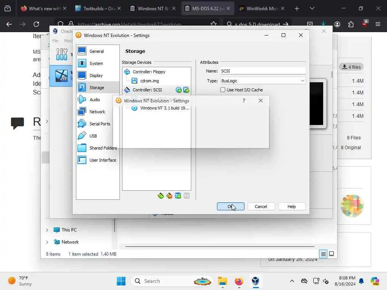The height and width of the screenshot is (290, 387).
Task: Switch to Windows NT browser tab
Action: [152, 8]
